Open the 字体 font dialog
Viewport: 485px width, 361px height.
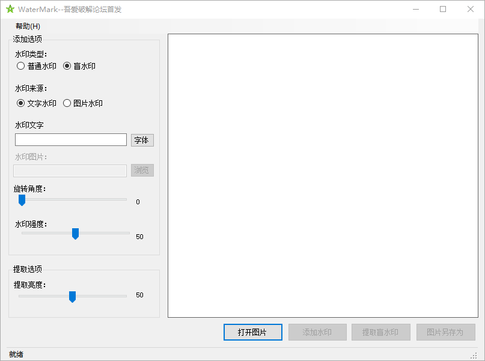coord(142,140)
